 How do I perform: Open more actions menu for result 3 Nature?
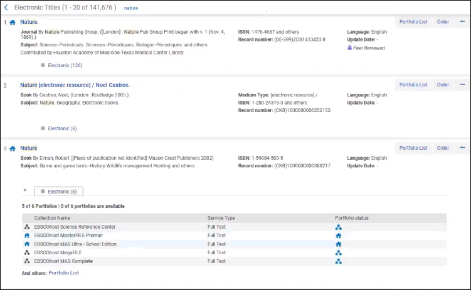point(462,148)
